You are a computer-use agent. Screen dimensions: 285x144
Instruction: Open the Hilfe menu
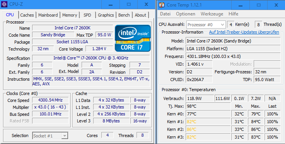[234, 14]
